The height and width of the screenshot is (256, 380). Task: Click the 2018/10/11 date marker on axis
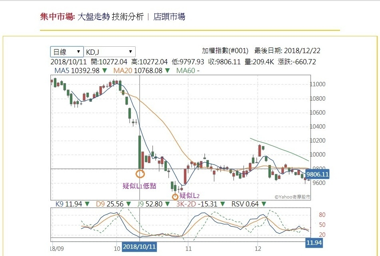point(139,247)
